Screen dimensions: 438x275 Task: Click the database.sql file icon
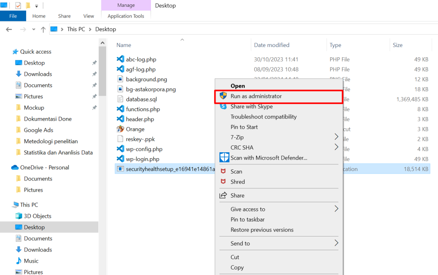tap(120, 99)
